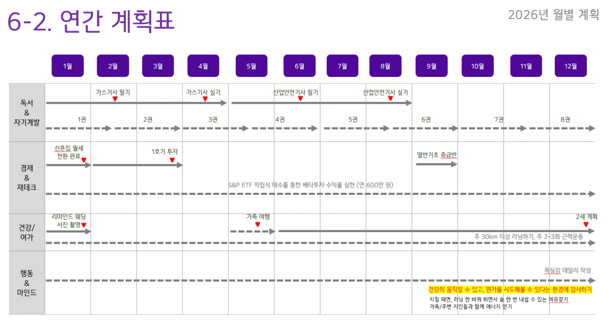
Task: Select the 2권 reading label
Action: pyautogui.click(x=148, y=119)
